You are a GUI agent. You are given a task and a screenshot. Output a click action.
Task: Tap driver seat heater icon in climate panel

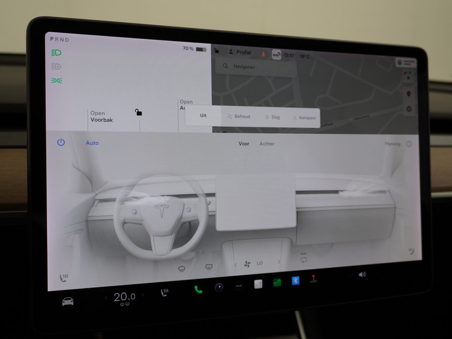[x=64, y=277]
